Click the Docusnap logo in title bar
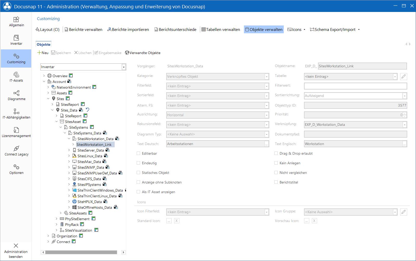The image size is (416, 261). [7, 6]
